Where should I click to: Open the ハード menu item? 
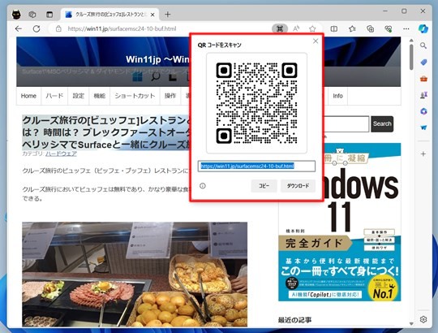[x=54, y=96]
